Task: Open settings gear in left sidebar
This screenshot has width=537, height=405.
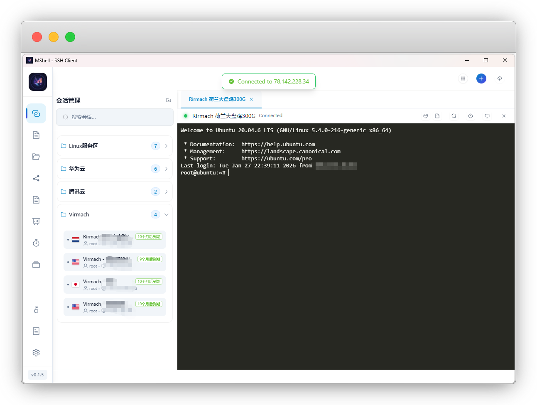Action: click(36, 353)
